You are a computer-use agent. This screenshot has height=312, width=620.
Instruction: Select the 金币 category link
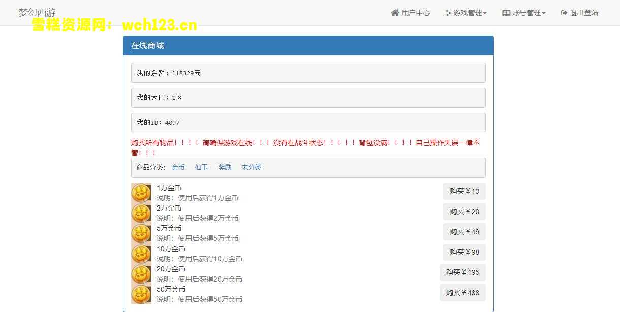[178, 167]
